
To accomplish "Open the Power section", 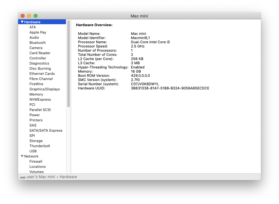I will coord(35,115).
